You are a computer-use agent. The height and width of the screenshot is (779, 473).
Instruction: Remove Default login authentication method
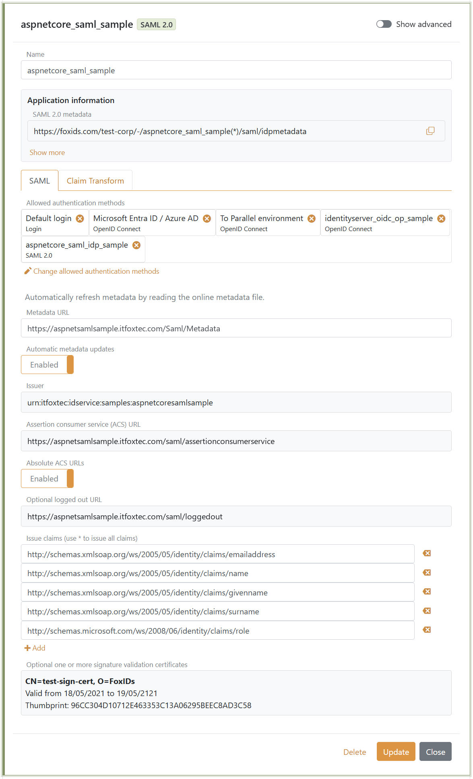click(x=80, y=218)
